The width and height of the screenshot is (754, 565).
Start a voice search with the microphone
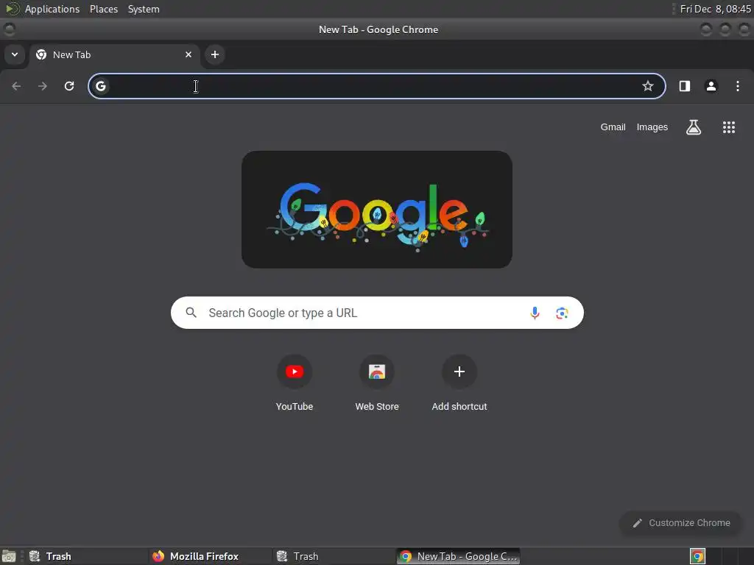[x=535, y=313]
